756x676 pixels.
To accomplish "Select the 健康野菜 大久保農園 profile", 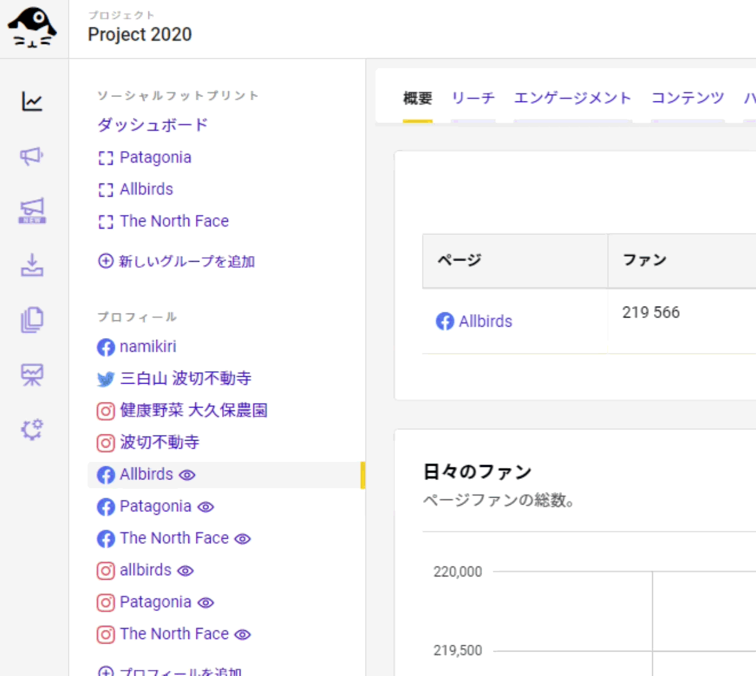I will (194, 411).
